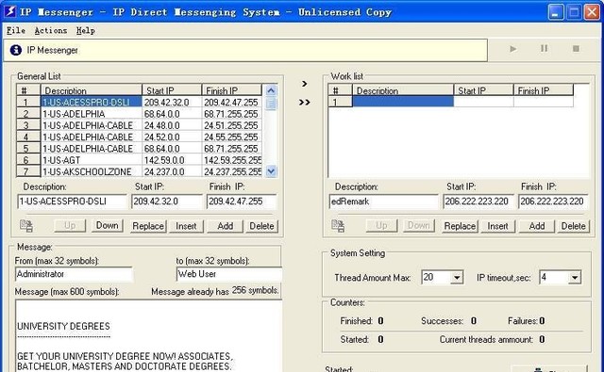Select row 4, 1-US-ADELPHIA-CABLE 24.52.0.0
Viewport: 604px width, 372px height.
click(x=139, y=137)
